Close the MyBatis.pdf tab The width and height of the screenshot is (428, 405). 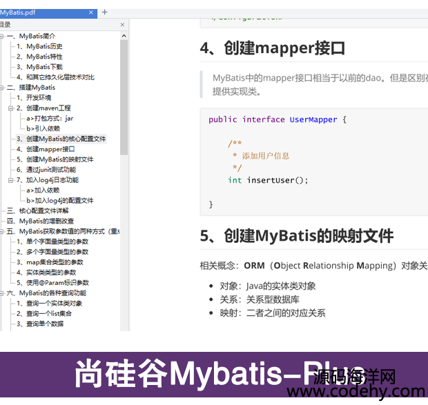tap(91, 12)
